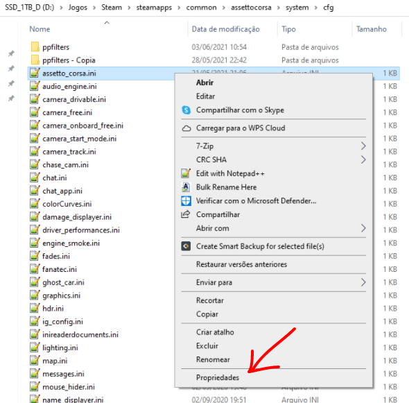
Task: Select the driver_performances.ini file
Action: pyautogui.click(x=81, y=230)
